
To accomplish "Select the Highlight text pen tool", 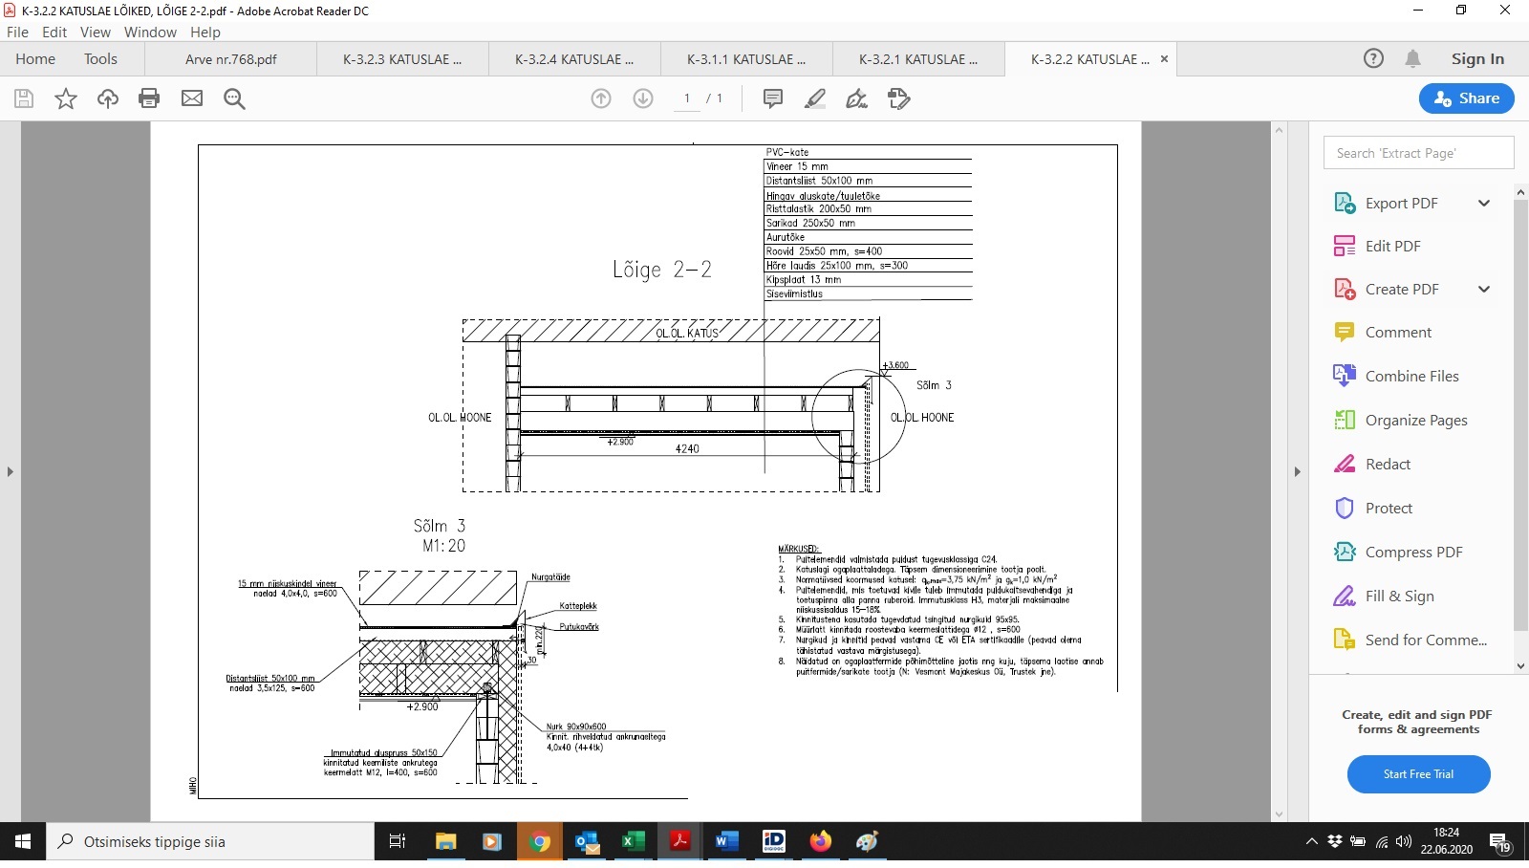I will coord(815,98).
